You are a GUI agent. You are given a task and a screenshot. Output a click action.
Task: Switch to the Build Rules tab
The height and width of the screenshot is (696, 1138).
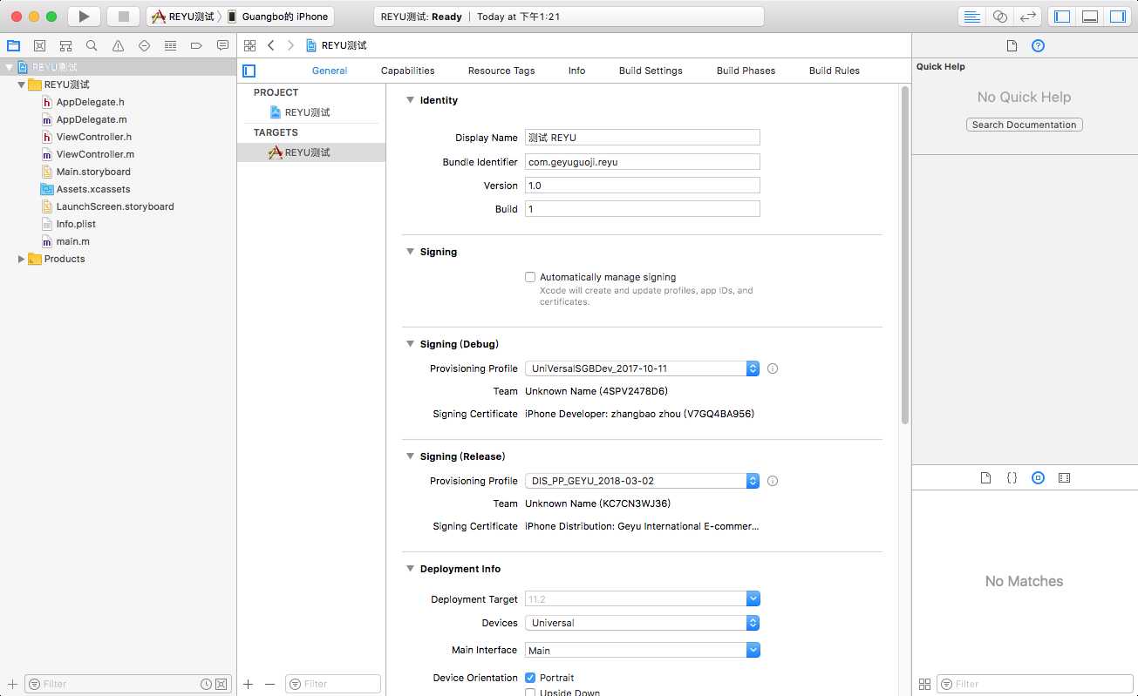tap(835, 71)
